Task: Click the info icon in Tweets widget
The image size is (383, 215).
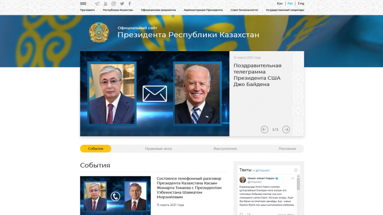Action: click(x=296, y=170)
